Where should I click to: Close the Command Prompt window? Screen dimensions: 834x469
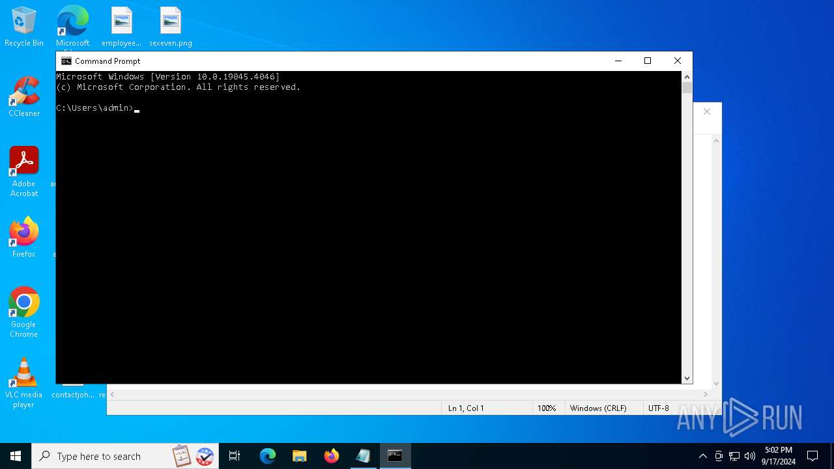678,61
